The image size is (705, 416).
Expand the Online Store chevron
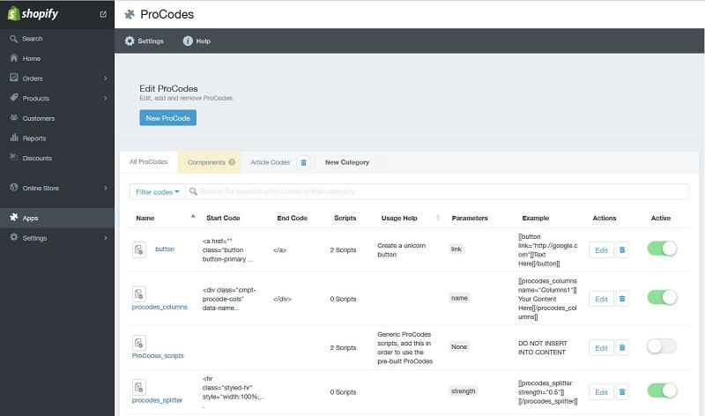(106, 188)
